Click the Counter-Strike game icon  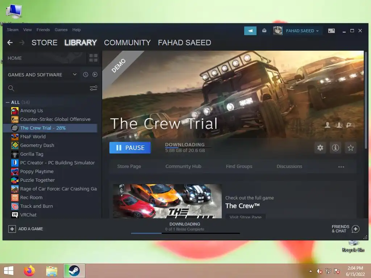(x=14, y=119)
